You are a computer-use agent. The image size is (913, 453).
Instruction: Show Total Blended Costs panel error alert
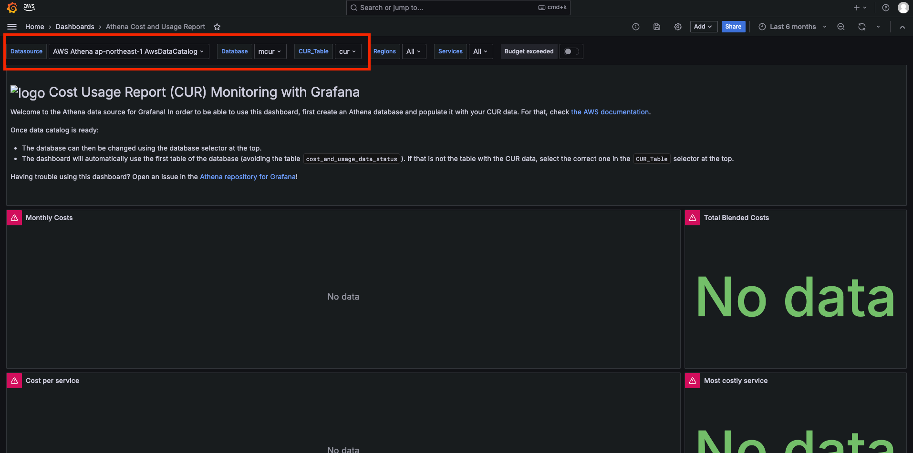[693, 218]
